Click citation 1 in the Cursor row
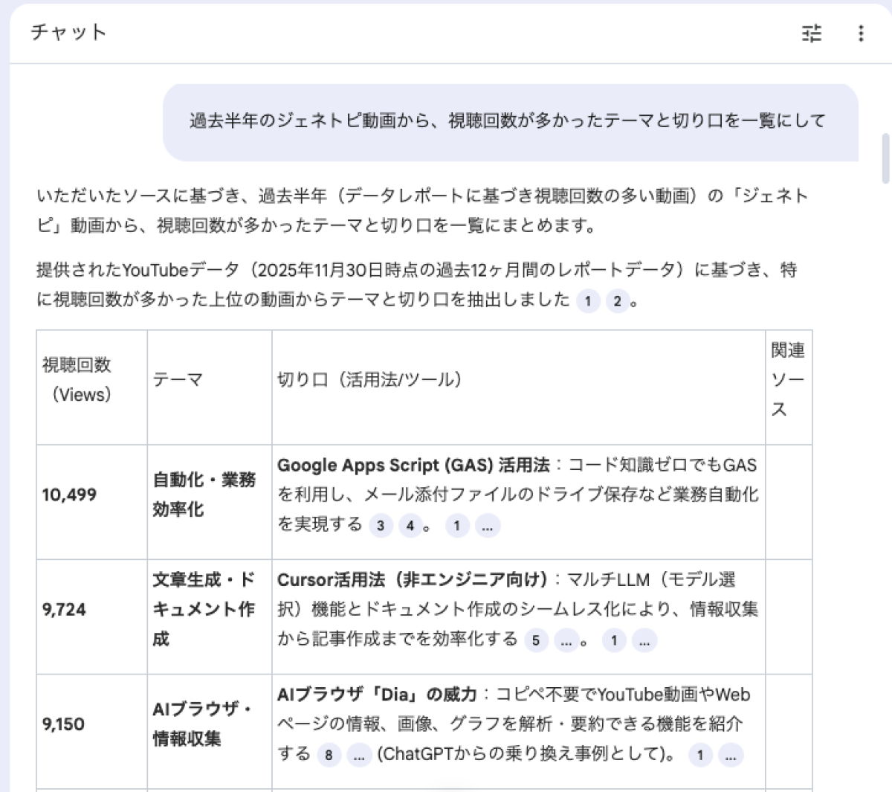The image size is (892, 792). click(x=614, y=640)
